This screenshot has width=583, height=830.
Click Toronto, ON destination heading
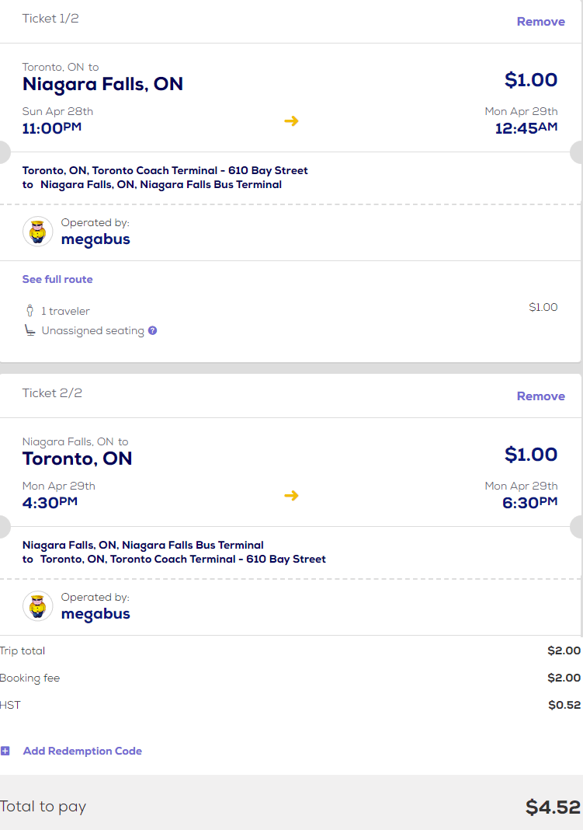coord(78,459)
